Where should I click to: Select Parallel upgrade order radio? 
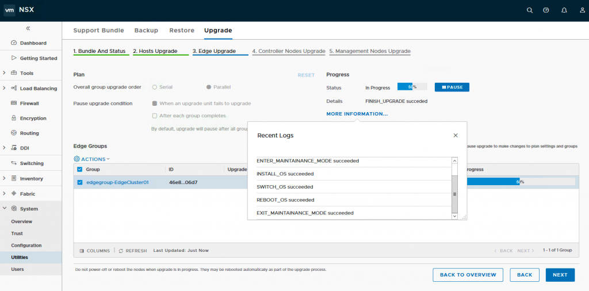click(208, 87)
